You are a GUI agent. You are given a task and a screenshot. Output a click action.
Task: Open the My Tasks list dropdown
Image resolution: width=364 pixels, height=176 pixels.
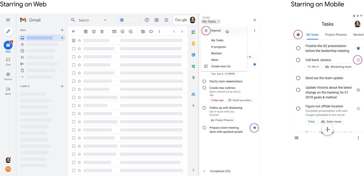211,22
